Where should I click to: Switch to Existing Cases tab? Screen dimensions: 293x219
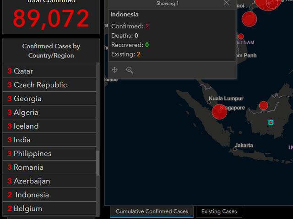(219, 211)
